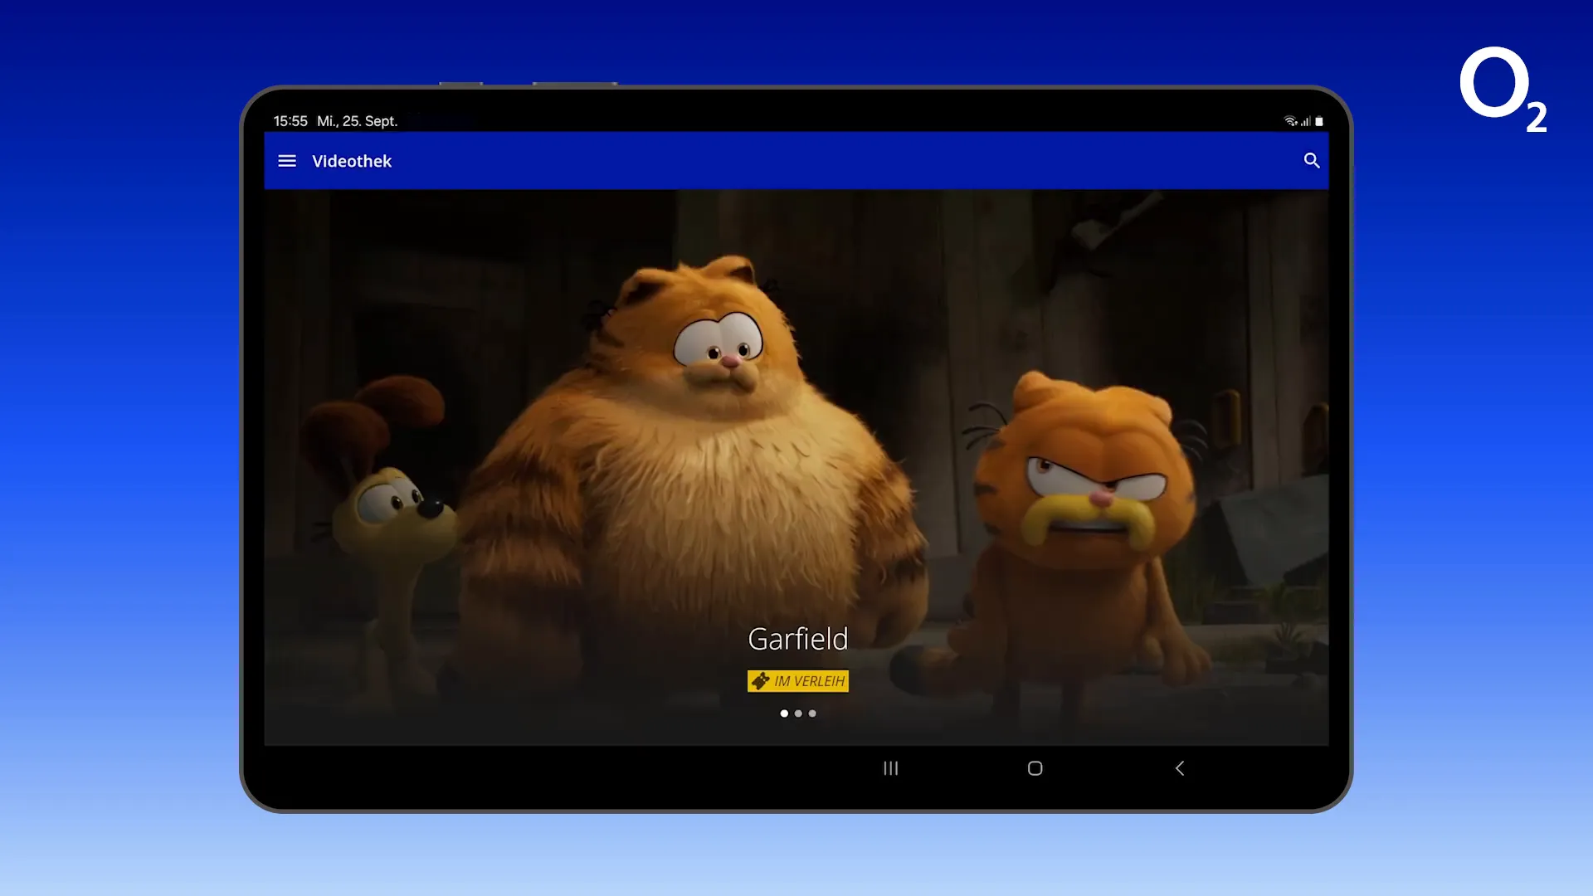Tap the yellow IM VERLEIH badge
The image size is (1593, 896).
pos(798,681)
